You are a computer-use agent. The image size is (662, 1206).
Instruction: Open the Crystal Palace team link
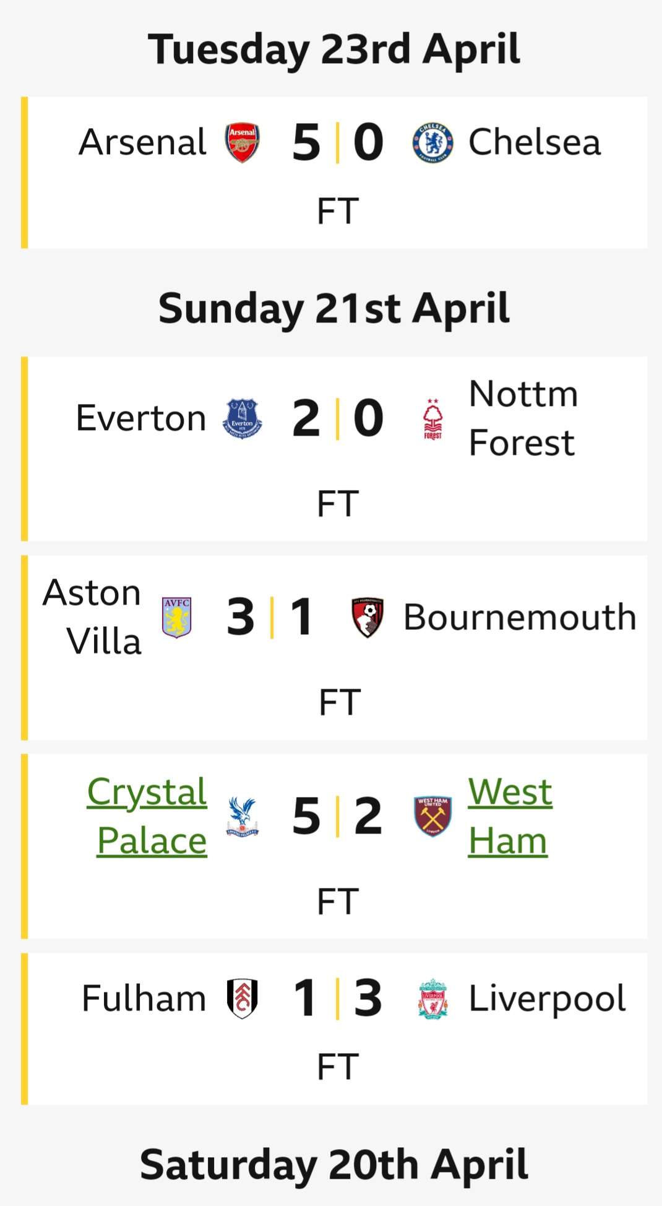[147, 816]
